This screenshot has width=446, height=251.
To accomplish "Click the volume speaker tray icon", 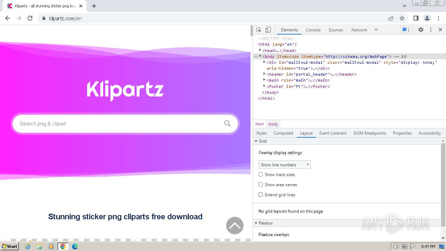I will 396,246.
